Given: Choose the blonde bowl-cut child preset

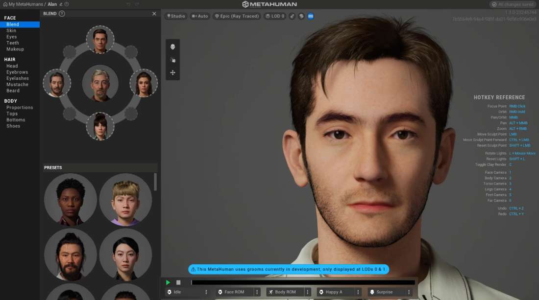Looking at the screenshot, I should point(125,199).
